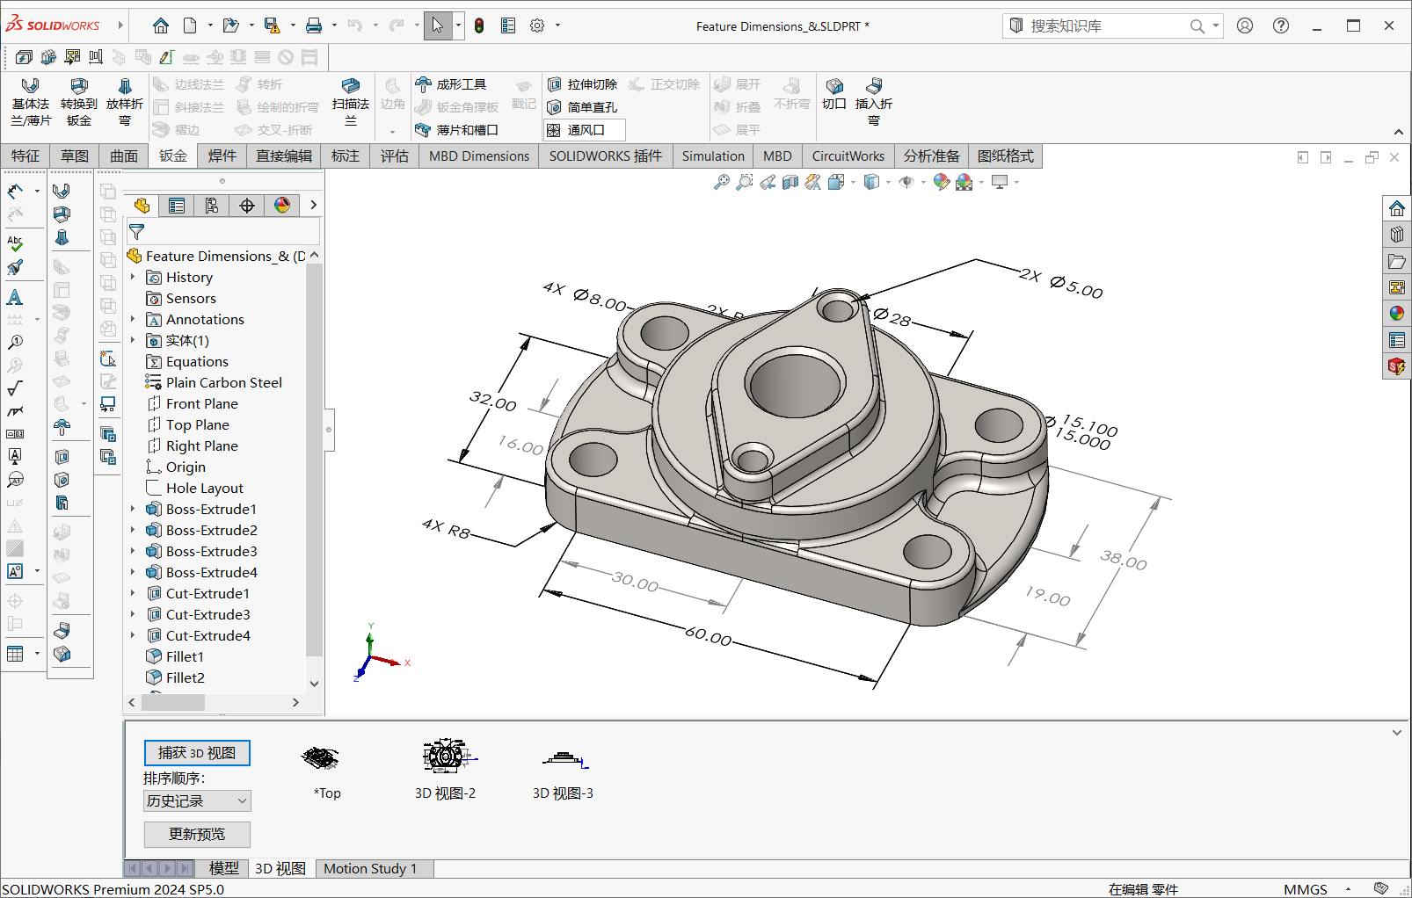The height and width of the screenshot is (898, 1412).
Task: Select the Extruded Cut (拉伸切除) tool
Action: [582, 84]
